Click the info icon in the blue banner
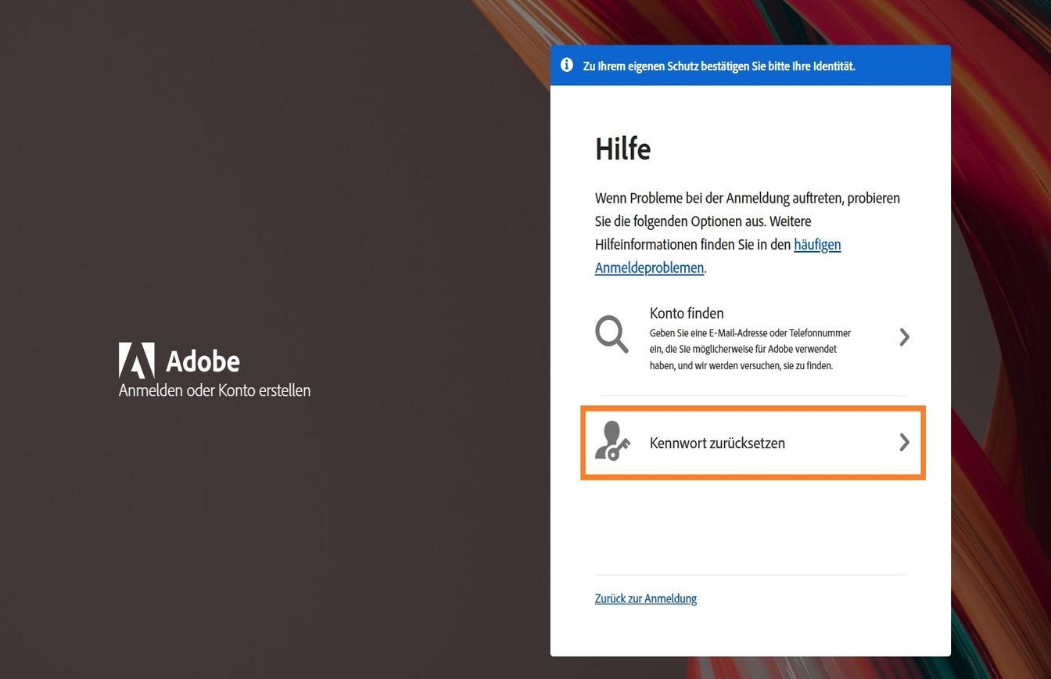Image resolution: width=1051 pixels, height=679 pixels. click(567, 65)
